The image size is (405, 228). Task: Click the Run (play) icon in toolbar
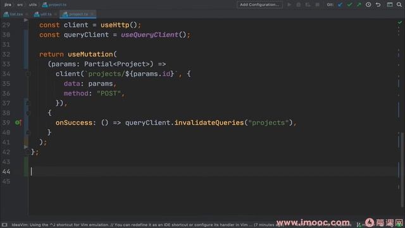tap(289, 4)
